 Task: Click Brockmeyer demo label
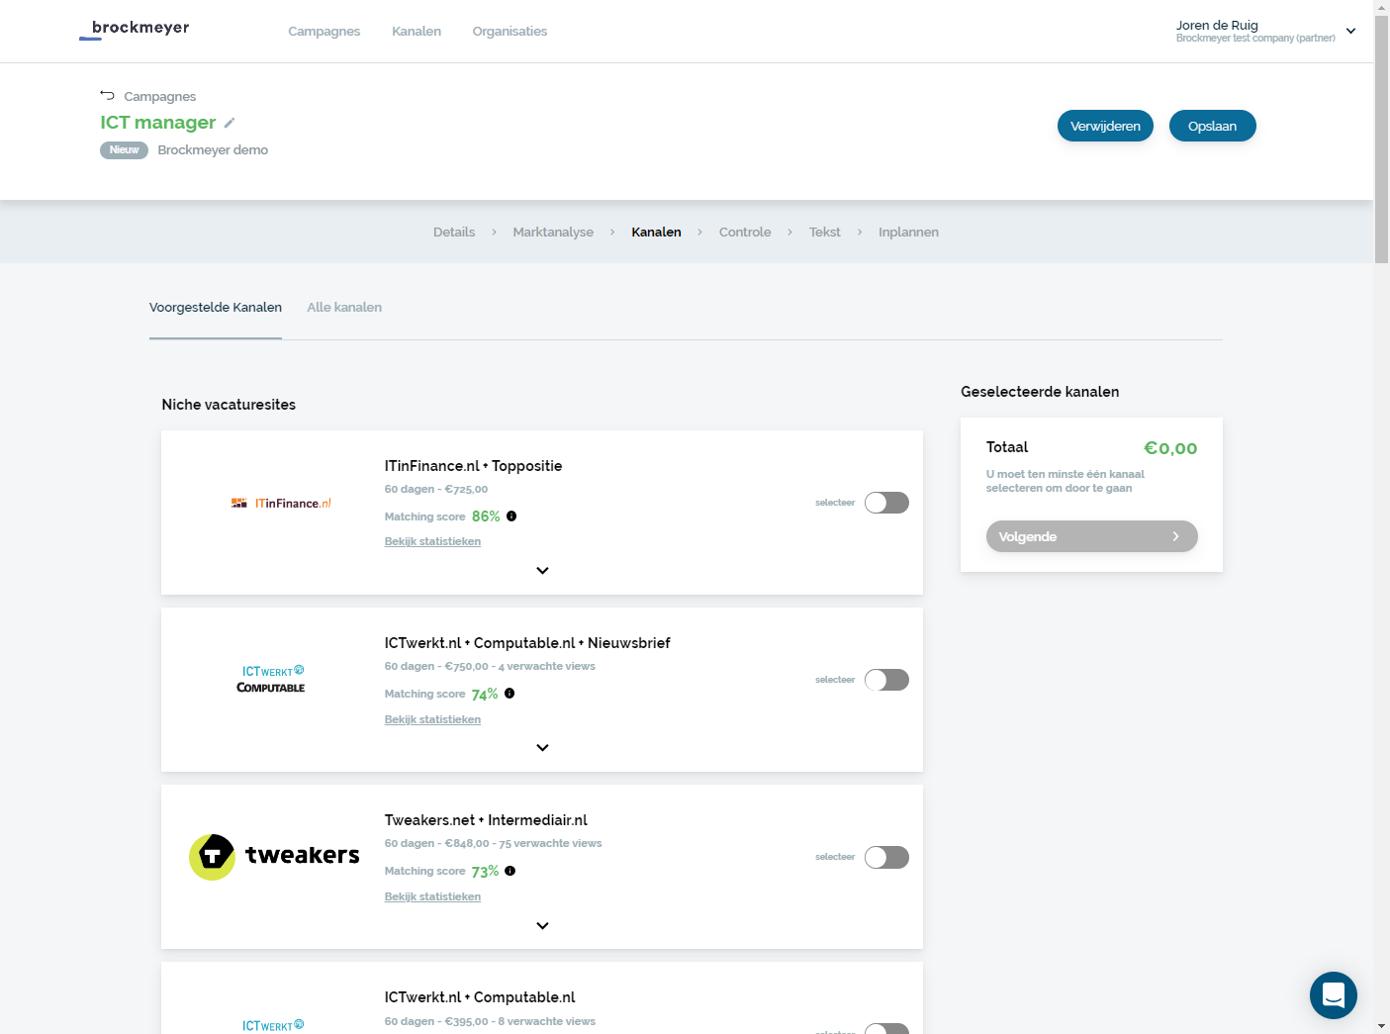(213, 150)
